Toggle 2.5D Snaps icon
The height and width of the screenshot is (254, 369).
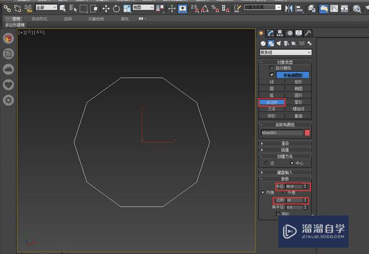point(195,9)
